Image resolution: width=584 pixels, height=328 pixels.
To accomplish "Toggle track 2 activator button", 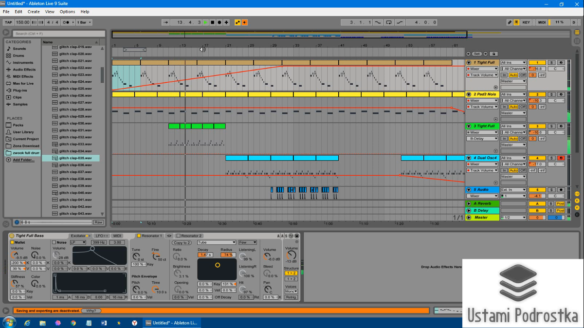I will [x=537, y=94].
